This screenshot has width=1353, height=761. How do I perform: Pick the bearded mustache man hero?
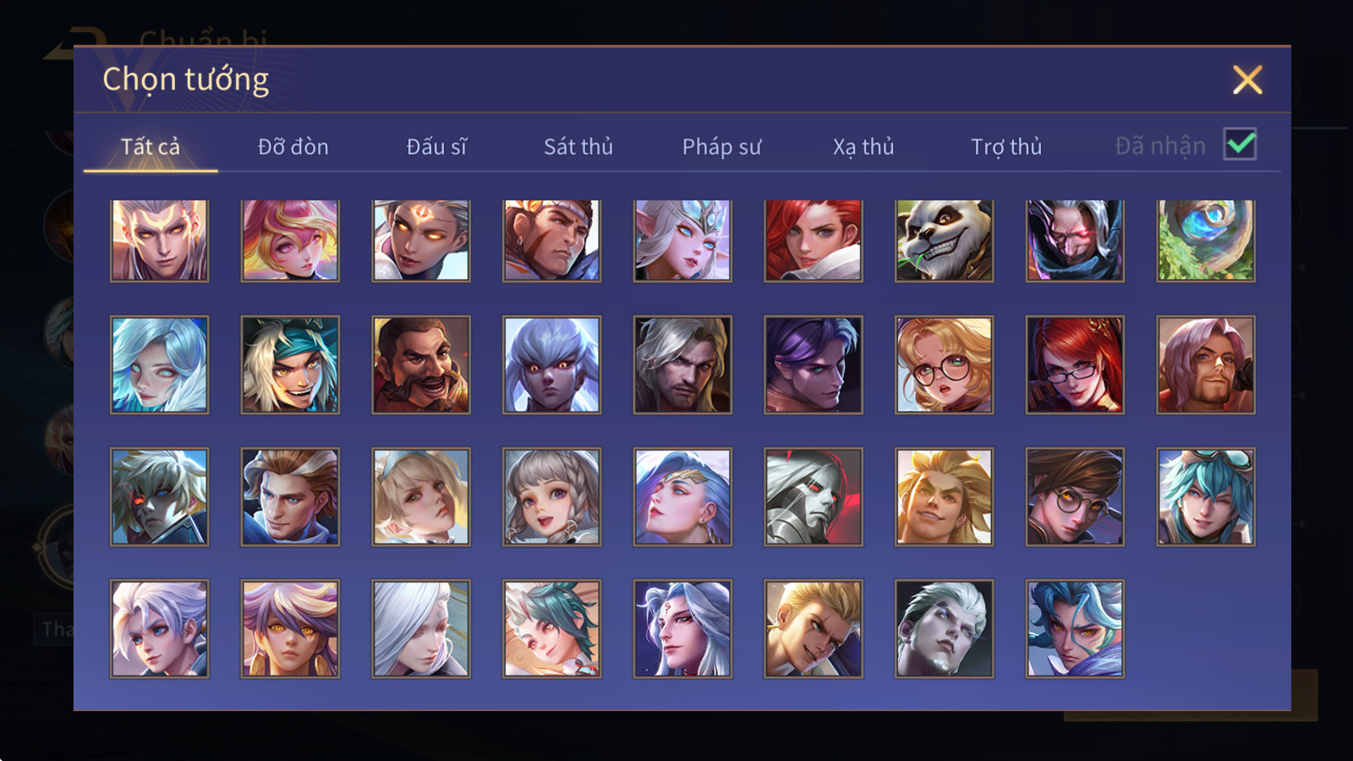[x=421, y=364]
